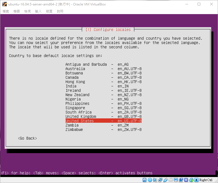Select Australia en_AU.UTF-8 locale row
Screen dimensions: 218x183
104,69
